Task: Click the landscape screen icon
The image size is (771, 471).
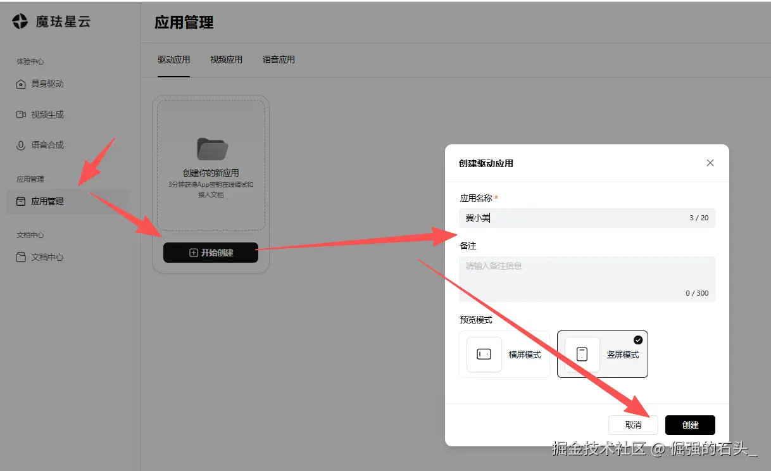Action: (484, 355)
